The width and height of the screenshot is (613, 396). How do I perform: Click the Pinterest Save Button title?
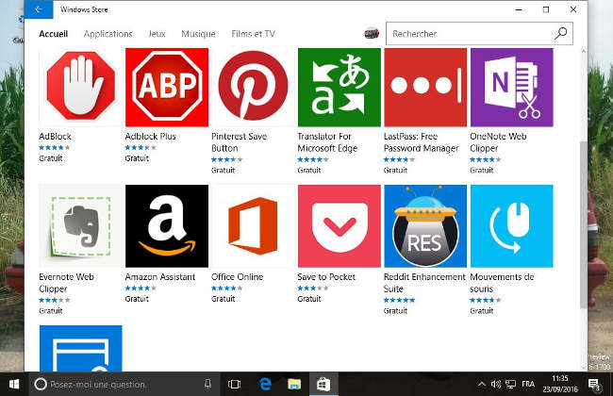(240, 142)
